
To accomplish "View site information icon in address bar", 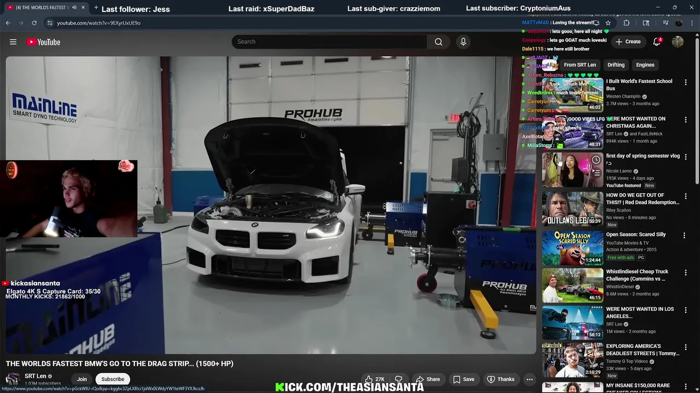I will [50, 23].
